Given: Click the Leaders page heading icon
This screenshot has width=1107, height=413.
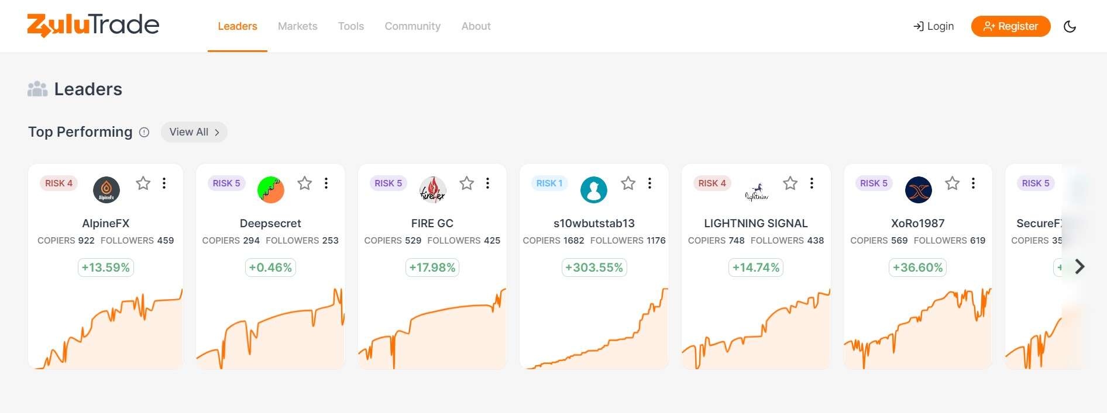Looking at the screenshot, I should [x=37, y=89].
